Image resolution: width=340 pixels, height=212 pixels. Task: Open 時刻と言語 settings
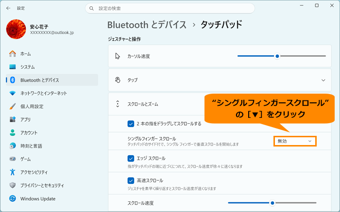point(52,146)
